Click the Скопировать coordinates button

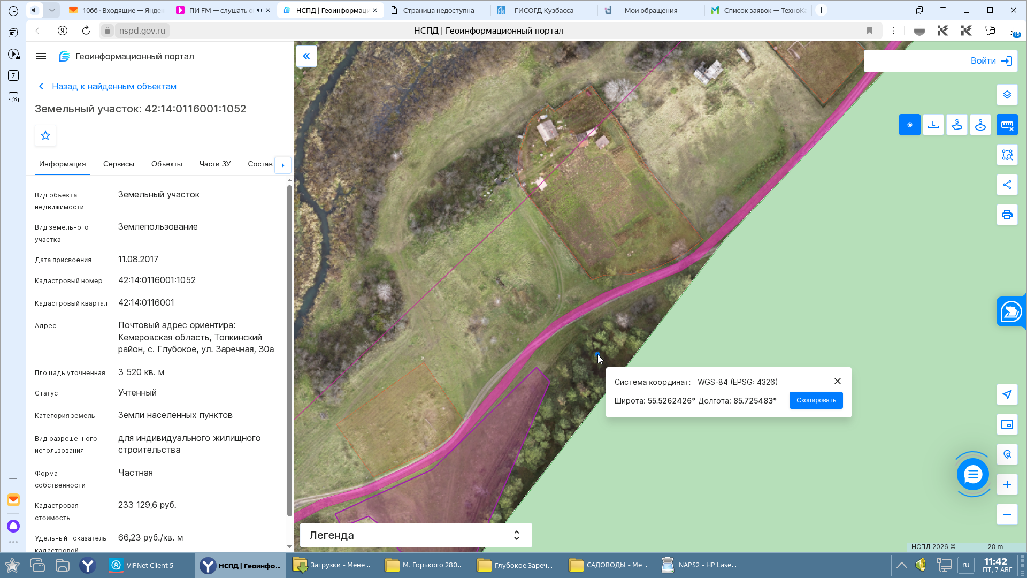click(816, 400)
